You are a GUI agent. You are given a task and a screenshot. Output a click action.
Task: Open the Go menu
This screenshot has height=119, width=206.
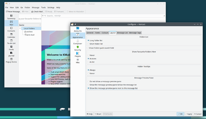tap(22, 8)
